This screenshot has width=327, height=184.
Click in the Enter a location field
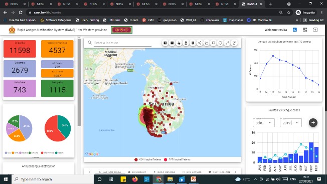122,43
